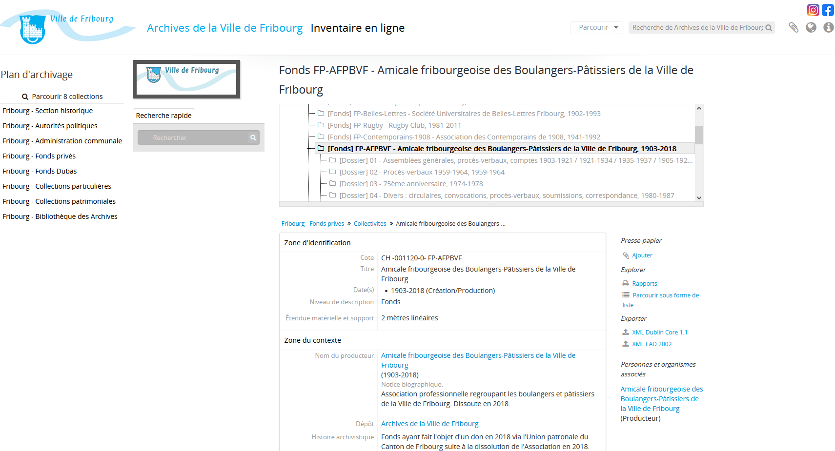Click Parcourir 8 collections
Viewport: 835px width, 451px height.
(x=62, y=97)
